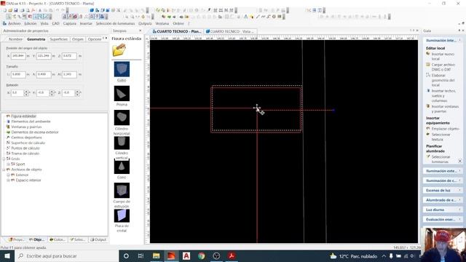Image resolution: width=466 pixels, height=262 pixels.
Task: Expand the Espacio interior tree node
Action: pyautogui.click(x=8, y=180)
